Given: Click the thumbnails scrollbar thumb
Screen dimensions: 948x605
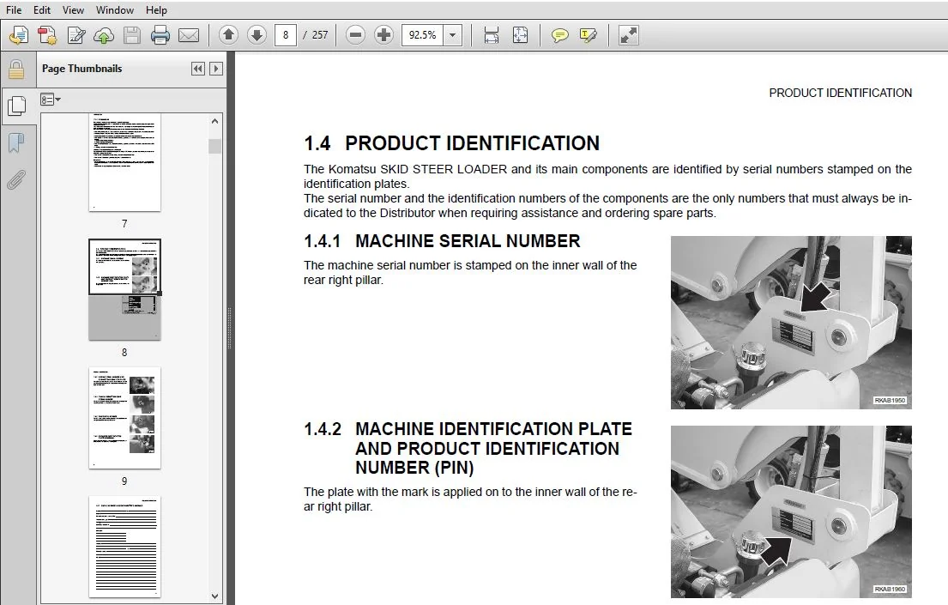Looking at the screenshot, I should click(214, 147).
